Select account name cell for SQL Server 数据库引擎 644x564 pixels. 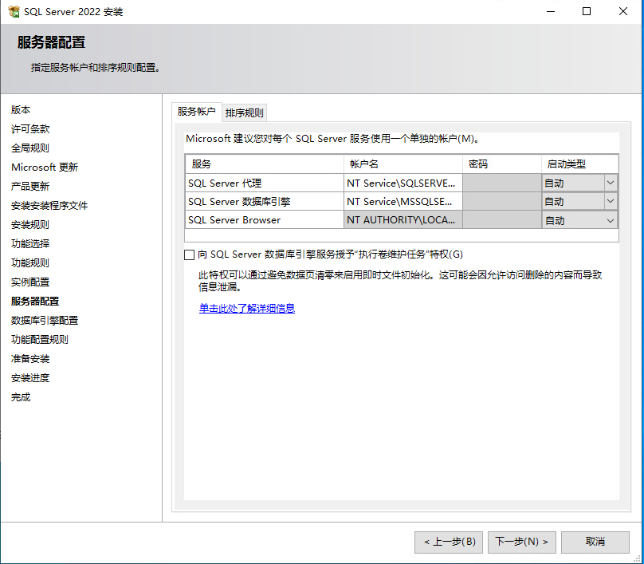click(x=403, y=201)
